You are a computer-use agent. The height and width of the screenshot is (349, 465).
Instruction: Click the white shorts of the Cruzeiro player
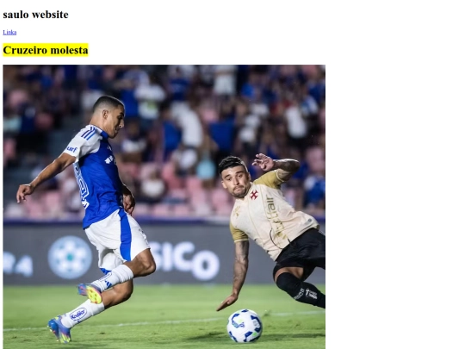[117, 240]
